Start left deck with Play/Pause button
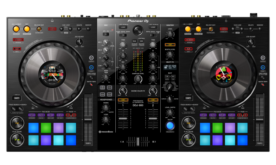 [x=17, y=140]
